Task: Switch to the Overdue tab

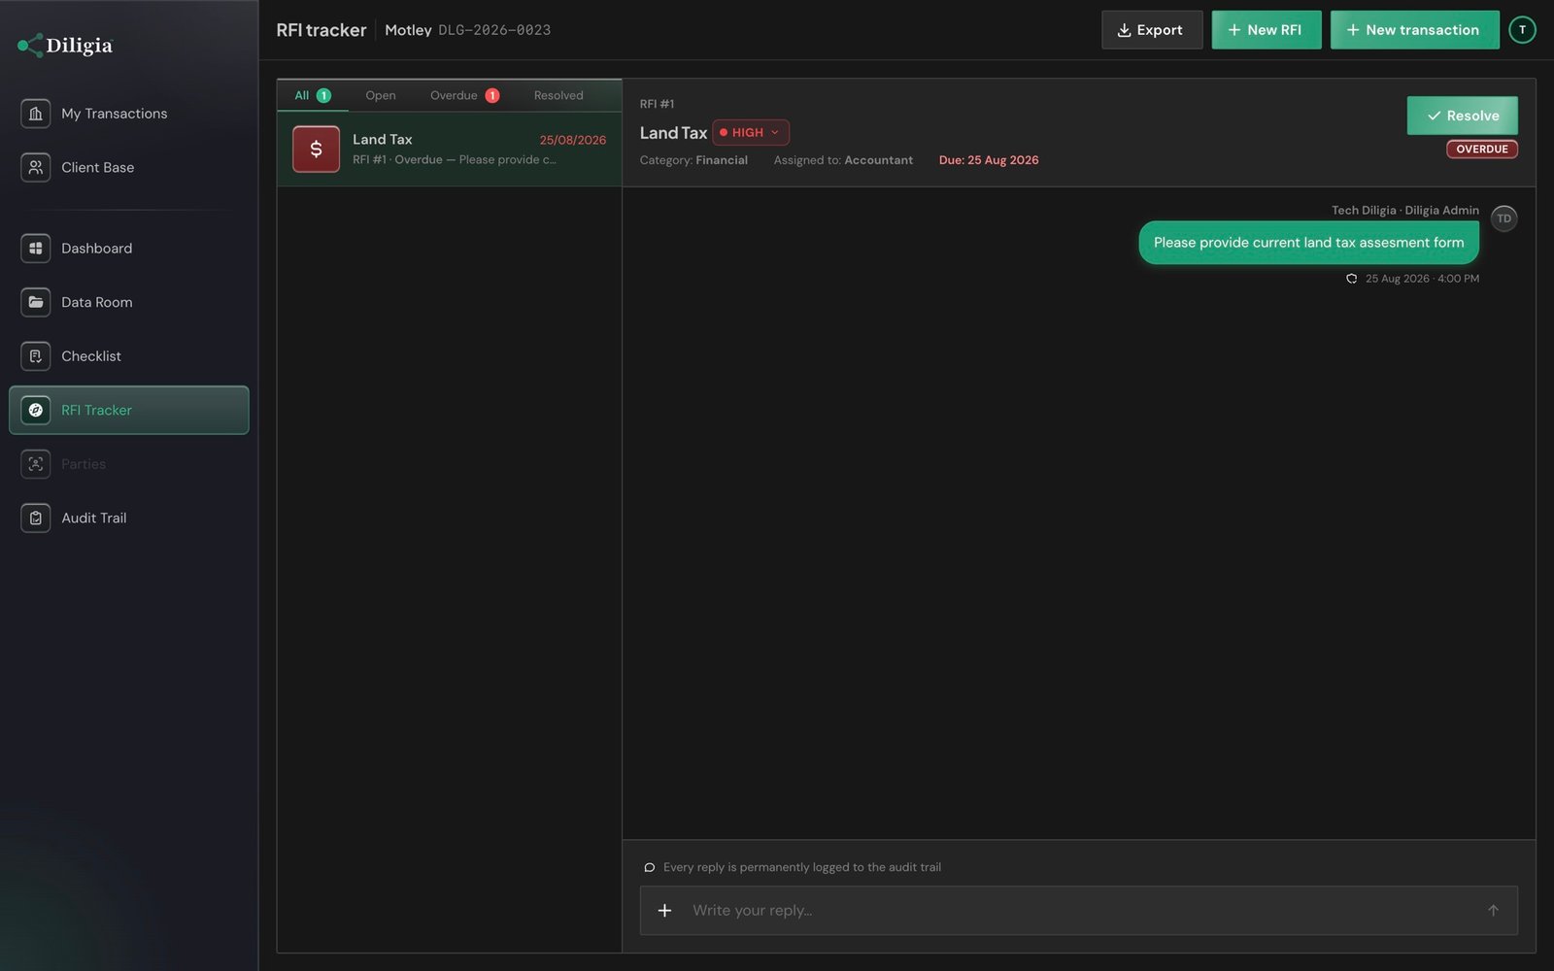Action: tap(464, 95)
